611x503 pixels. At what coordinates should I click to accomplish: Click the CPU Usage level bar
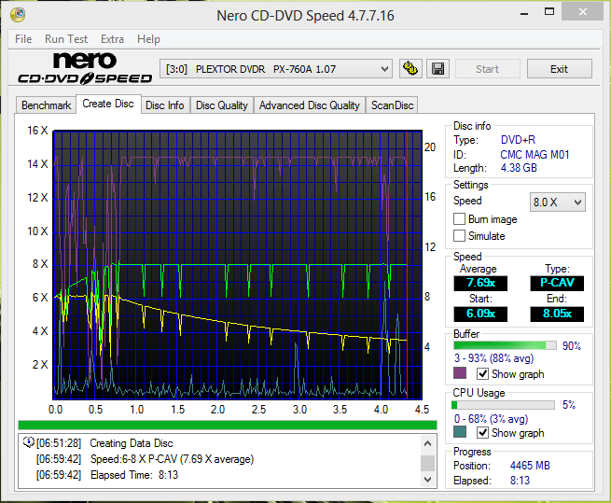pyautogui.click(x=503, y=405)
